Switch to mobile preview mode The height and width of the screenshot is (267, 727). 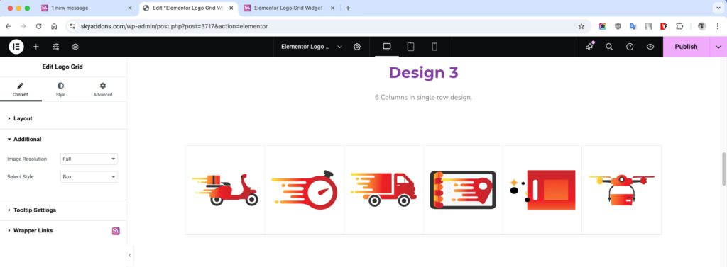pyautogui.click(x=434, y=47)
